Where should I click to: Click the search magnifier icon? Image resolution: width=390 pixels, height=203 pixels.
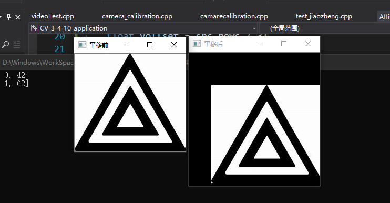tap(5, 45)
